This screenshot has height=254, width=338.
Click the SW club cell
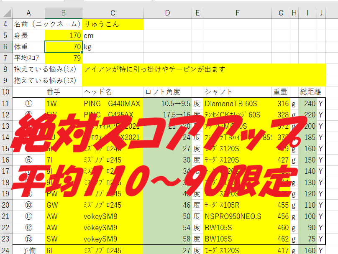click(64, 239)
